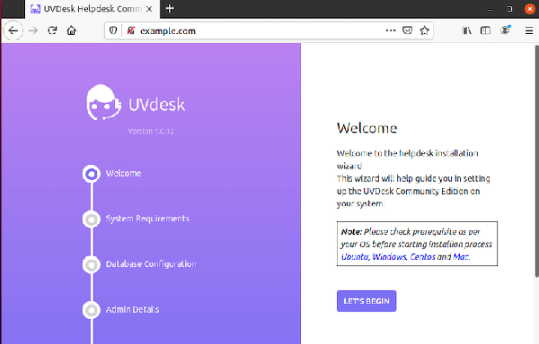Click the Welcome step label
The image size is (539, 344).
point(123,174)
